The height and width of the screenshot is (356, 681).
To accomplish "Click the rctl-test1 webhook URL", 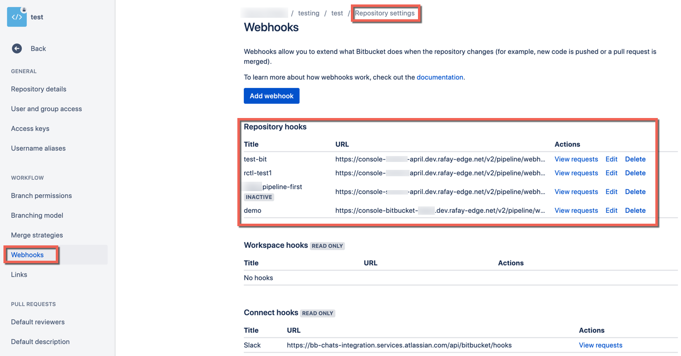I will tap(440, 173).
